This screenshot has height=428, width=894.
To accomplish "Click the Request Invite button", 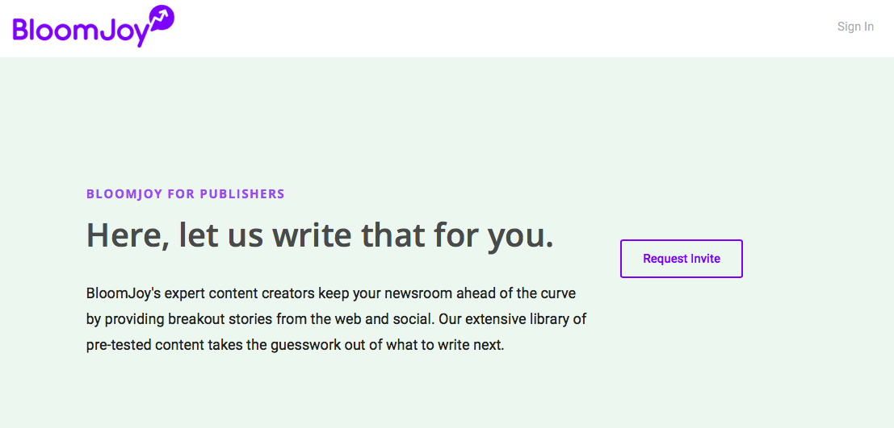I will tap(682, 259).
